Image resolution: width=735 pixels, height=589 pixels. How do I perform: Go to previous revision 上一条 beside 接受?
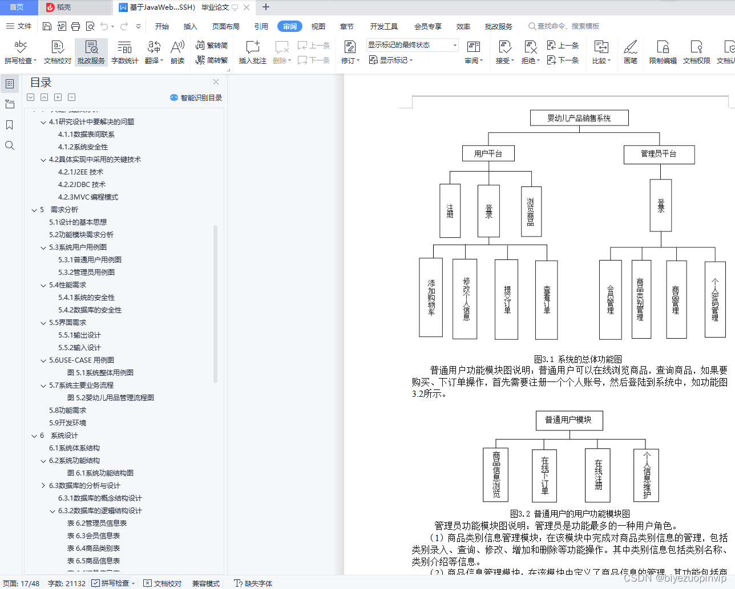[563, 45]
